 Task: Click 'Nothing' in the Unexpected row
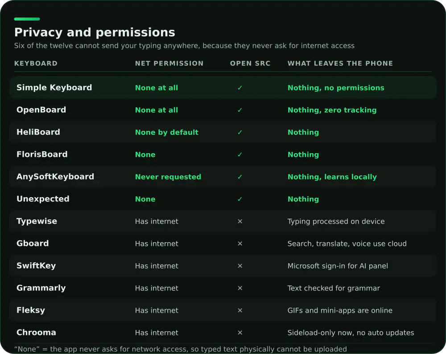303,199
